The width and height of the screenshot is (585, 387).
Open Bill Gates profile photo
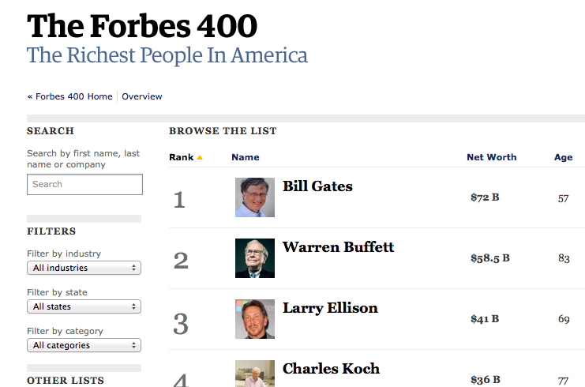255,197
